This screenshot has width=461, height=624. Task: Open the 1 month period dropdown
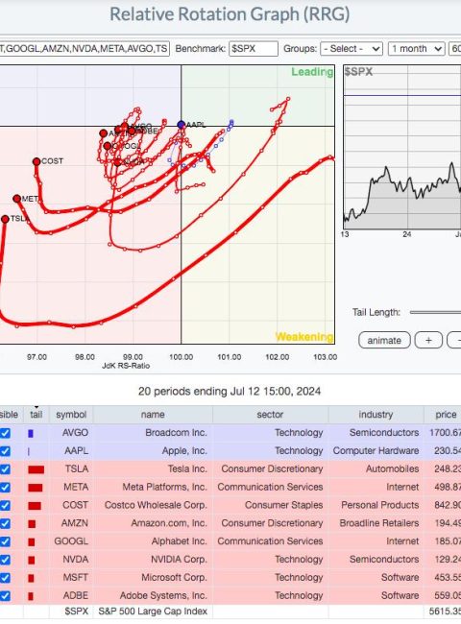coord(417,49)
